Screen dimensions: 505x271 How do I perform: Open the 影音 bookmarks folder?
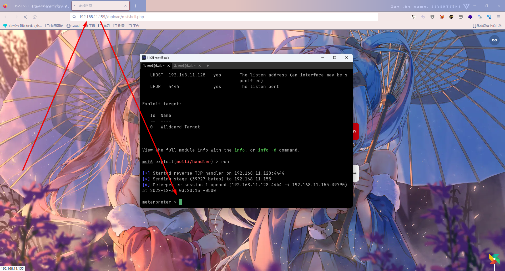(119, 26)
